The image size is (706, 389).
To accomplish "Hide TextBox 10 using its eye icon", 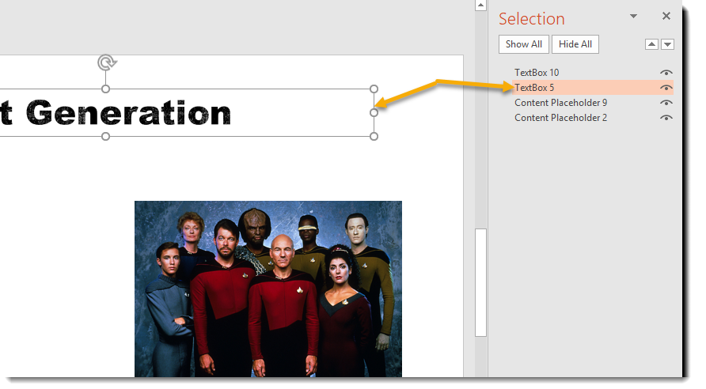I will click(x=666, y=73).
